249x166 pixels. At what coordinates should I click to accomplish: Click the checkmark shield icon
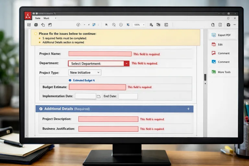228,25
